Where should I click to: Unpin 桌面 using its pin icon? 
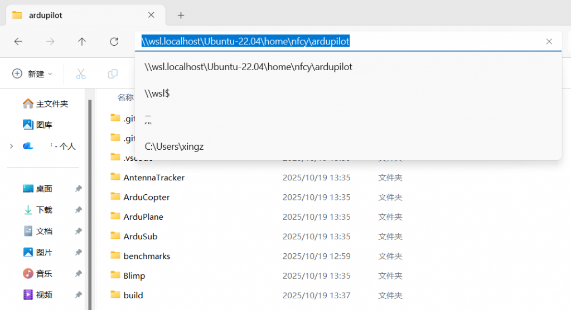[x=78, y=189]
